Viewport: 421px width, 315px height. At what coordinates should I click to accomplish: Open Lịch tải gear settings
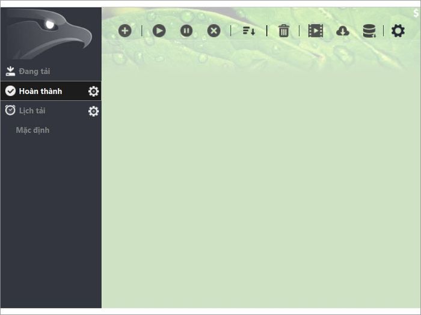pyautogui.click(x=93, y=111)
